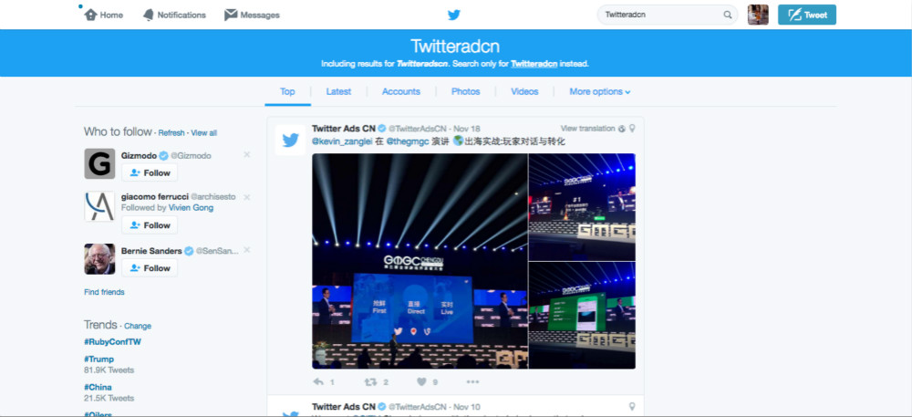Screen dimensions: 912x417
Task: Click Gizmodo account name
Action: (x=140, y=155)
